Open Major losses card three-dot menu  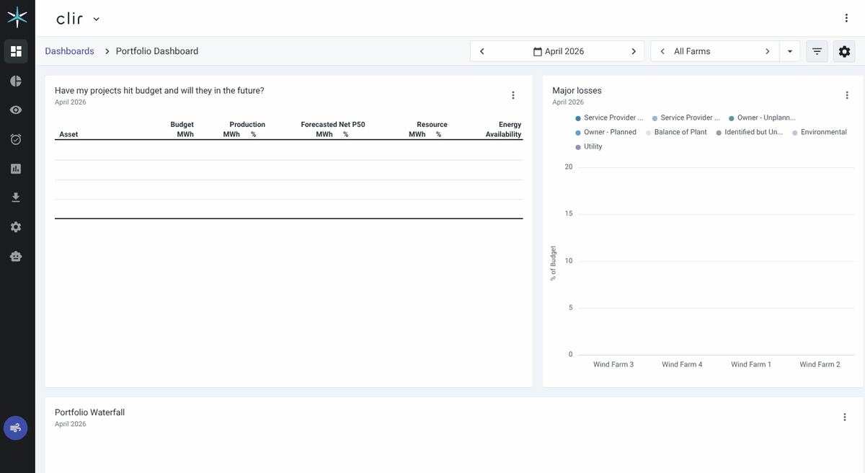click(x=847, y=95)
